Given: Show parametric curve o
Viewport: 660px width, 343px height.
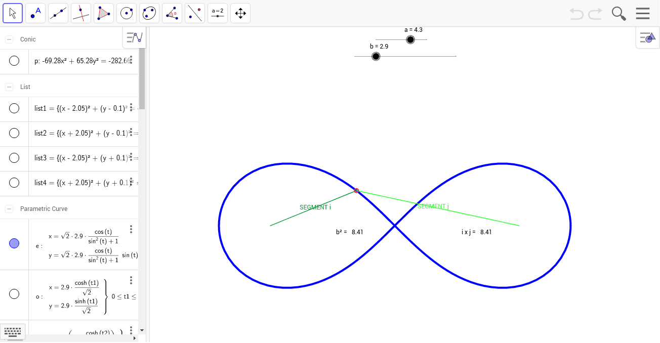Looking at the screenshot, I should pyautogui.click(x=14, y=294).
